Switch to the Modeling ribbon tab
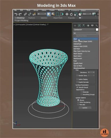 tap(21, 18)
